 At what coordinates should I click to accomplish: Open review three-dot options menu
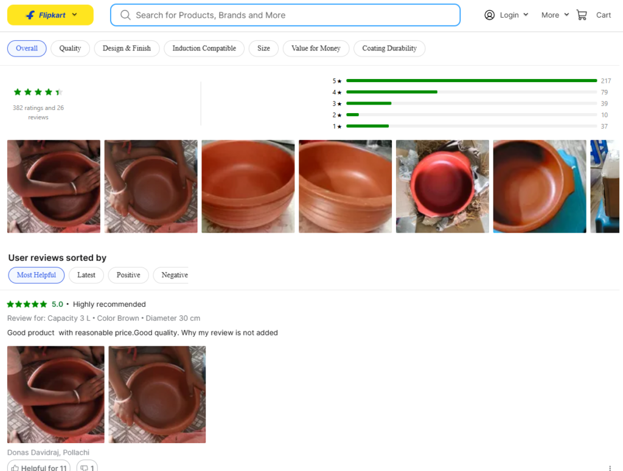(x=610, y=467)
